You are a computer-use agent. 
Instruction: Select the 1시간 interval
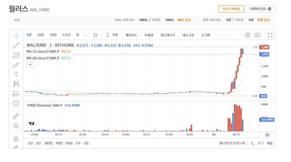[x=66, y=35]
